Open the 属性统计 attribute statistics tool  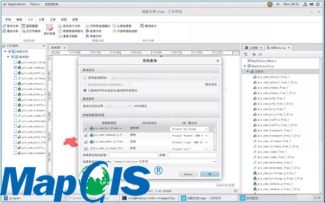[148, 26]
